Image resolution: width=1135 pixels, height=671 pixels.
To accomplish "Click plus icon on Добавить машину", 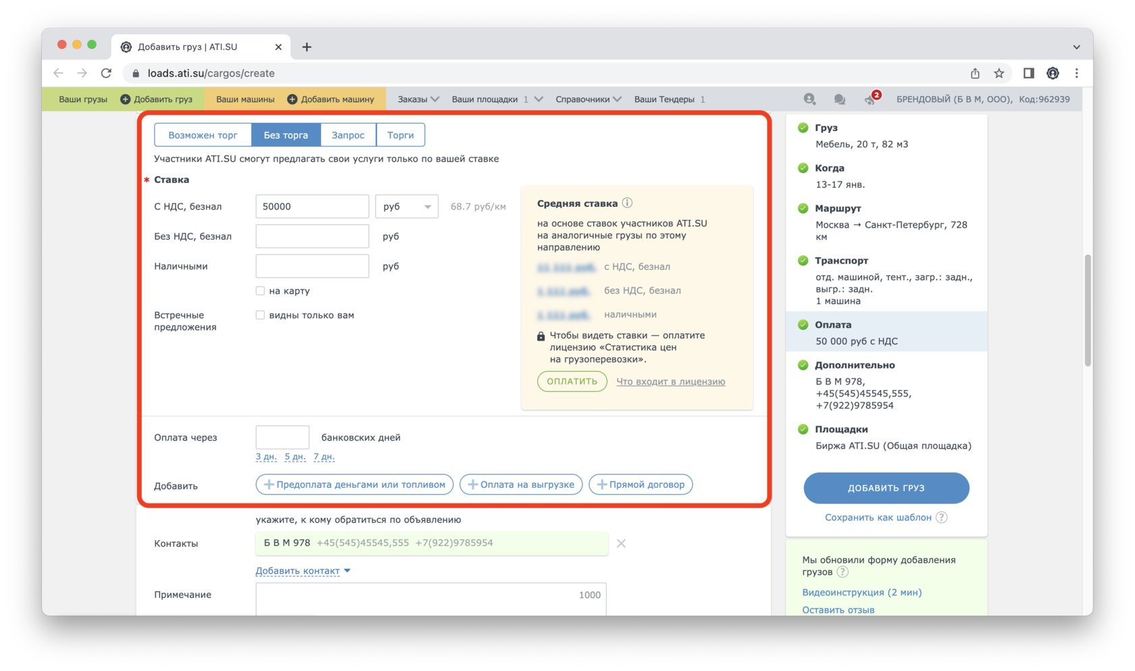I will tap(292, 99).
